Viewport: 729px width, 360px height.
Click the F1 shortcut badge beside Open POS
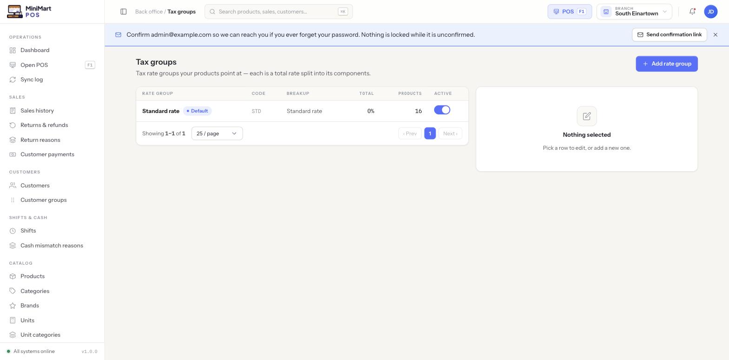(90, 65)
